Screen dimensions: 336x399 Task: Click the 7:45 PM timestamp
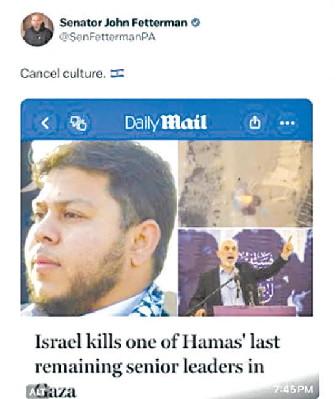click(x=294, y=389)
